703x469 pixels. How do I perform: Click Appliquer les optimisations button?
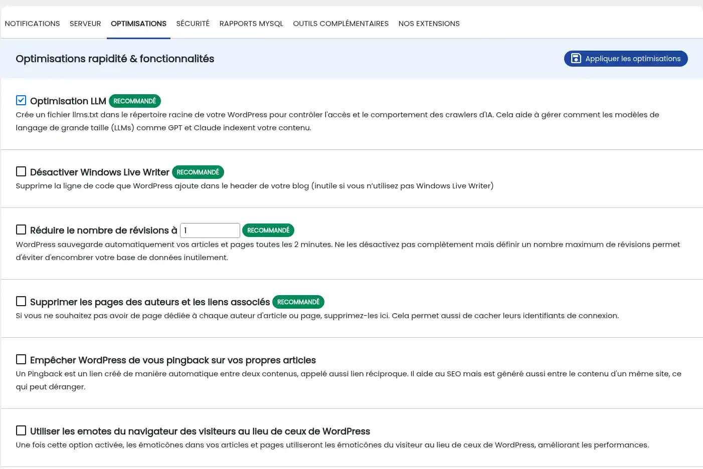coord(626,59)
